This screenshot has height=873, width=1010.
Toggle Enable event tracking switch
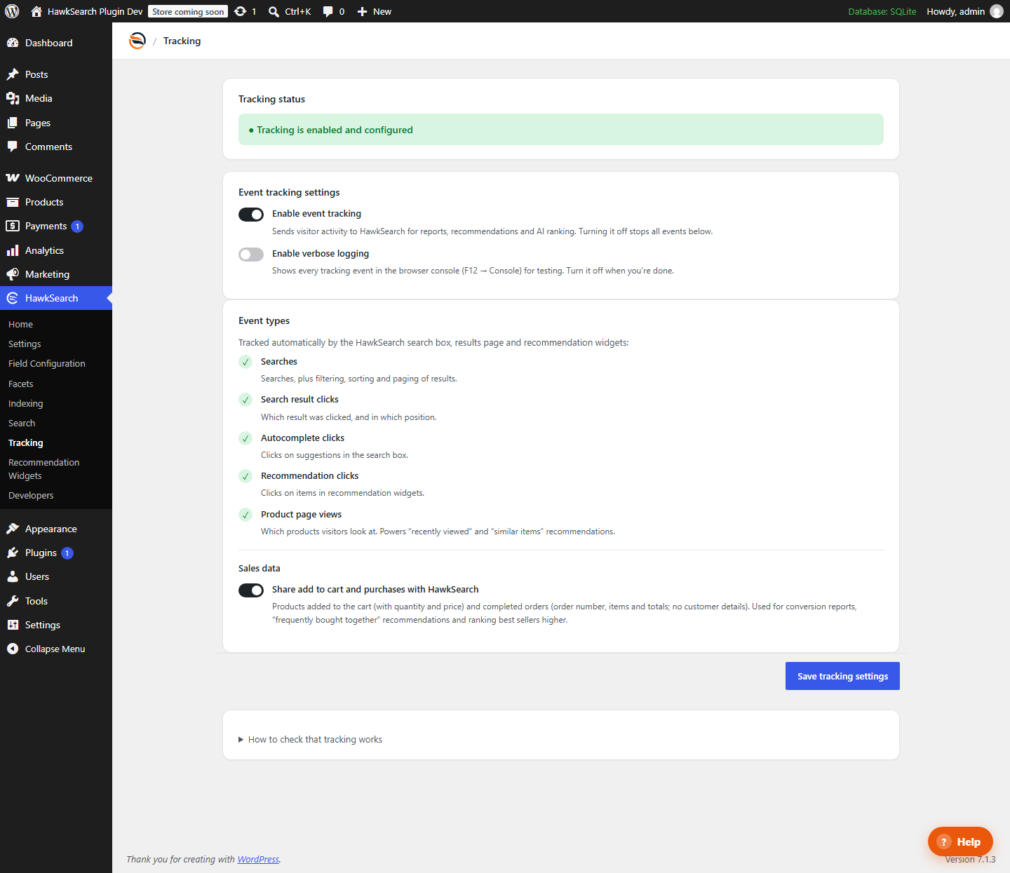coord(251,215)
